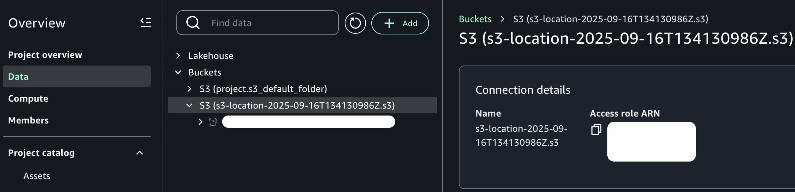Viewport: 795px width, 192px height.
Task: Open the Members page
Action: tap(28, 120)
